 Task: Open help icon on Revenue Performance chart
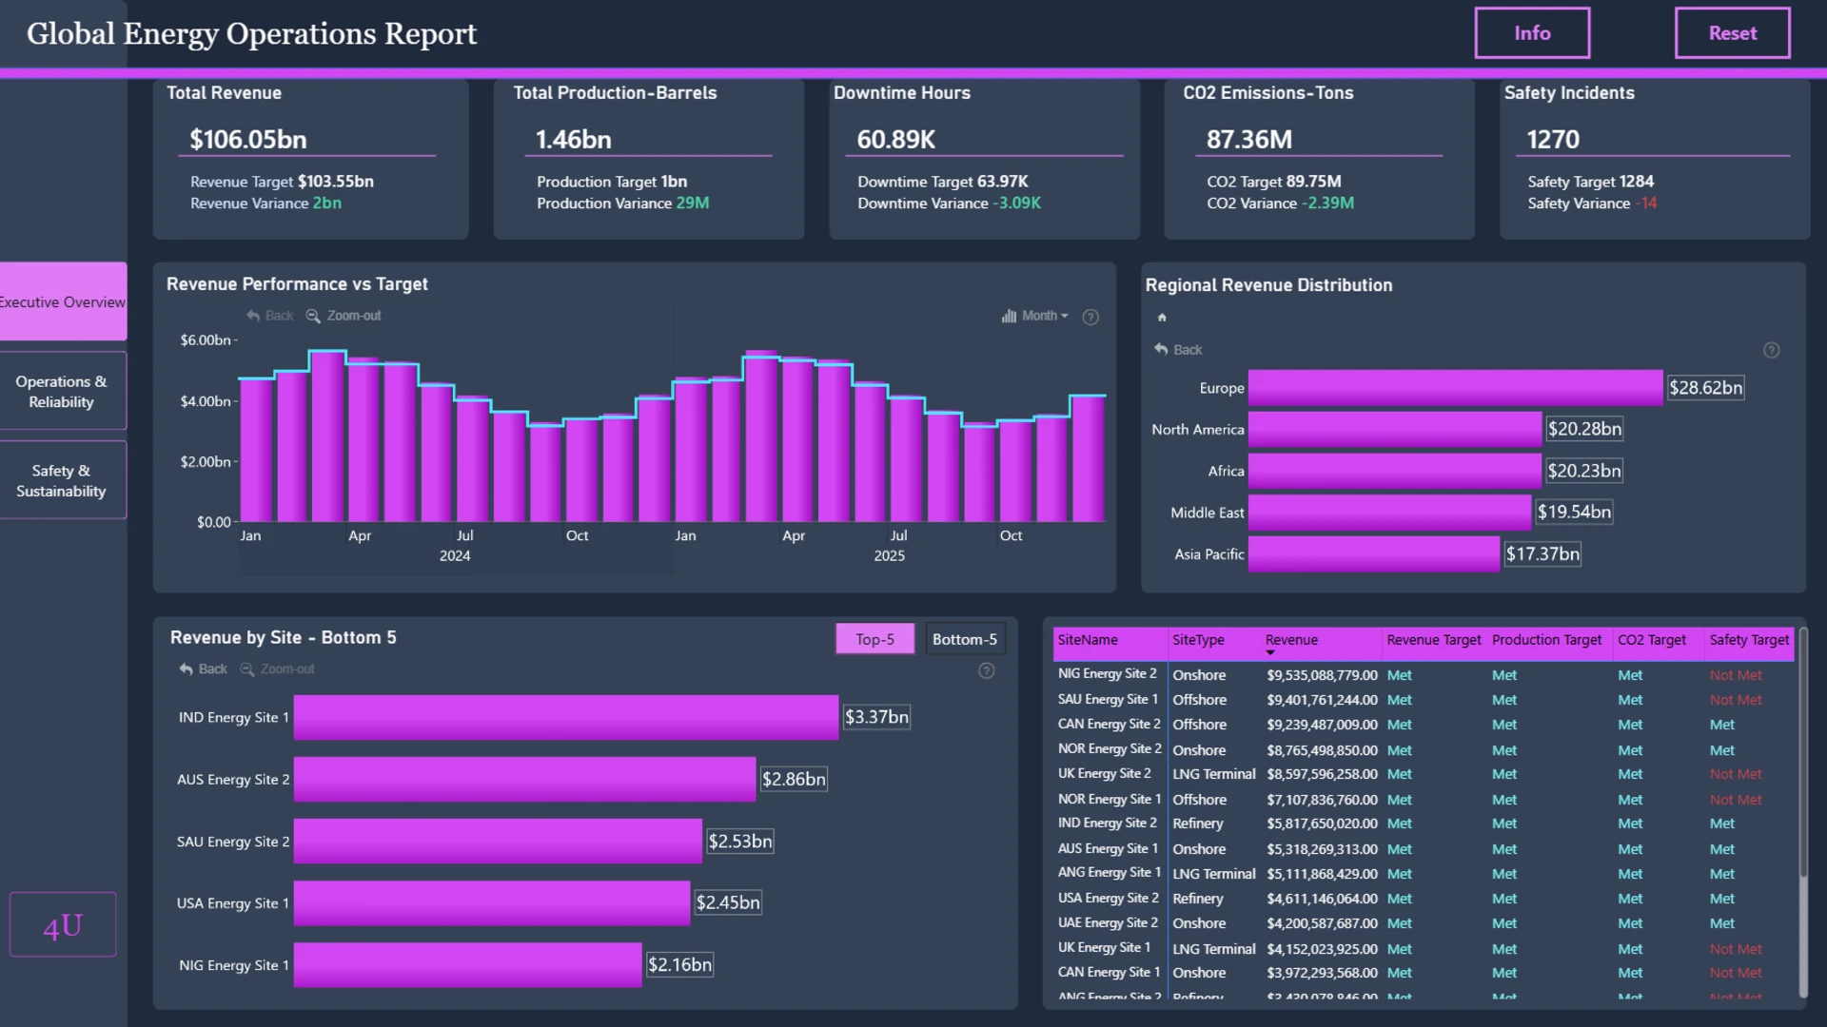click(x=1090, y=317)
